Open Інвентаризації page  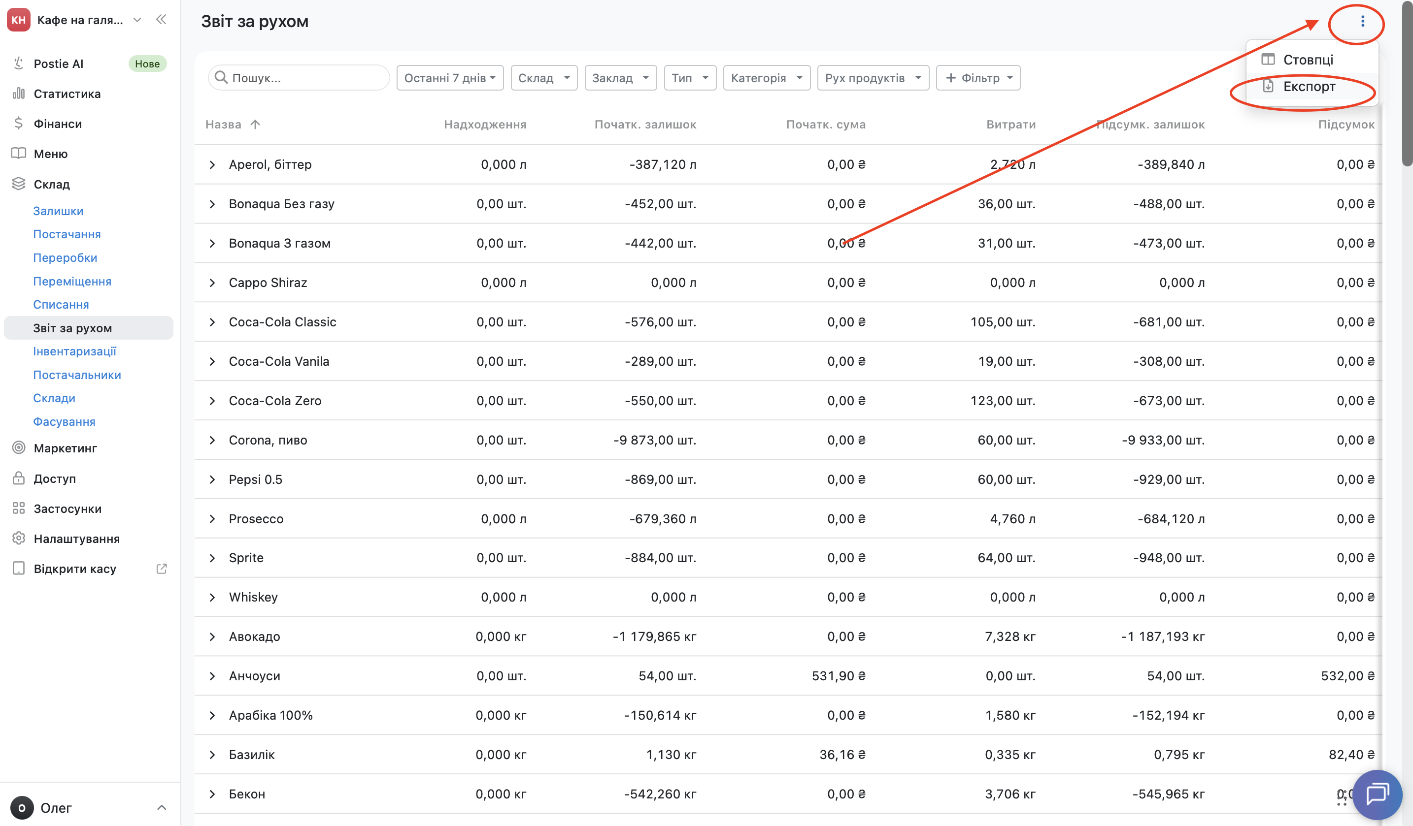(x=74, y=351)
